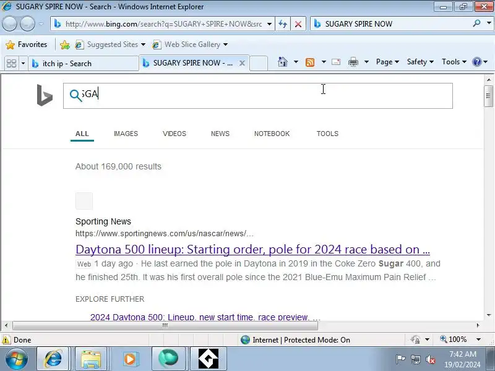Open the Windows Start orb
The height and width of the screenshot is (371, 495).
16,359
